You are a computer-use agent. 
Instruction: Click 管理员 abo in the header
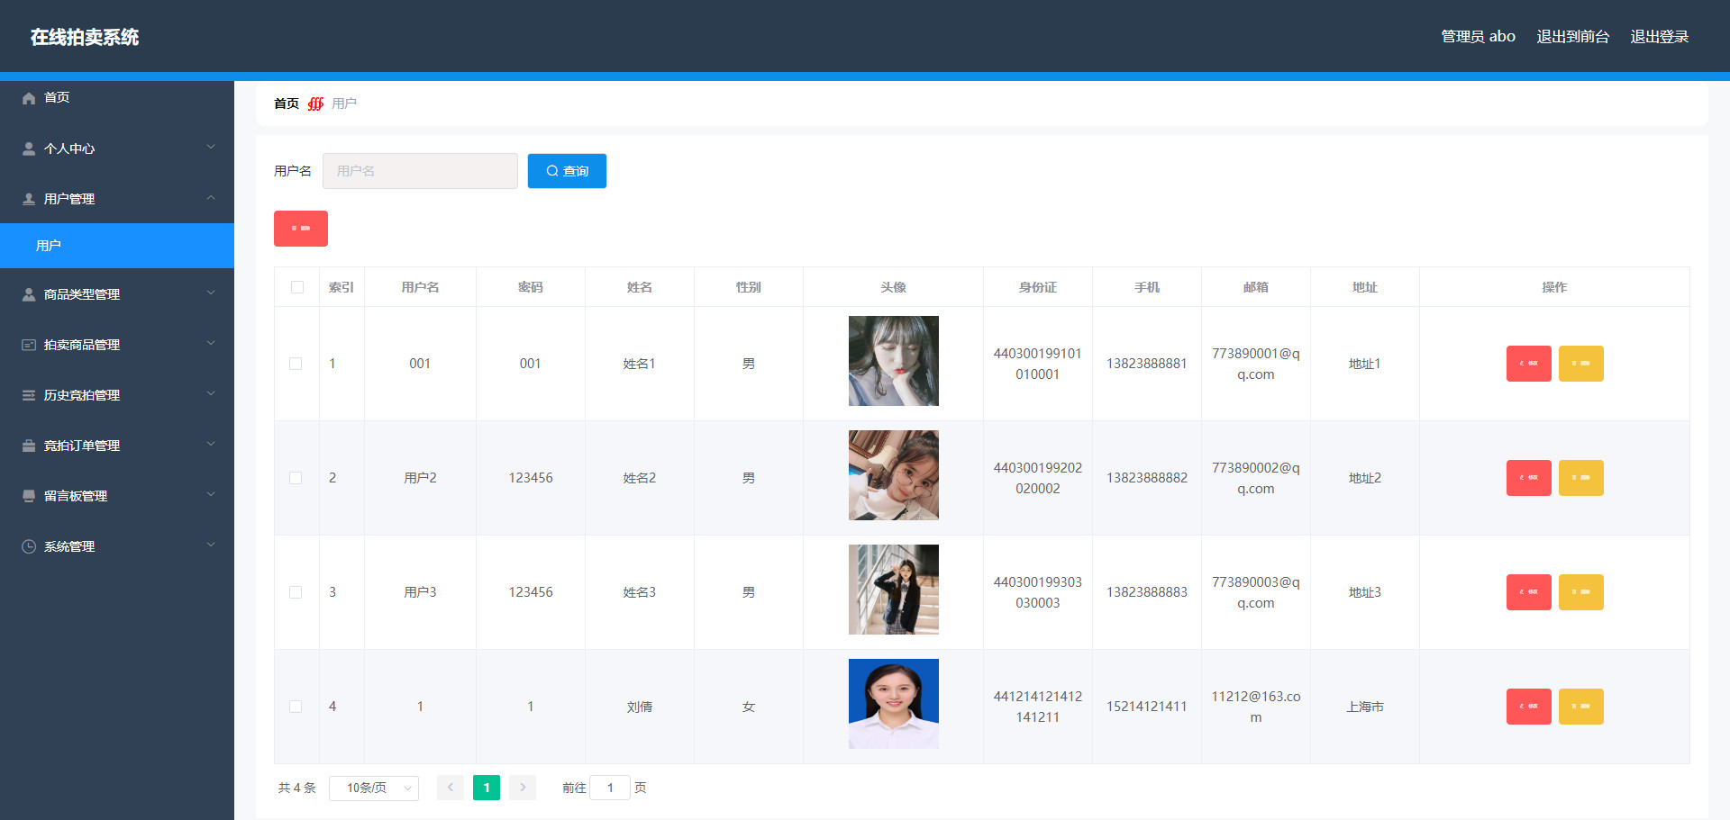point(1478,37)
